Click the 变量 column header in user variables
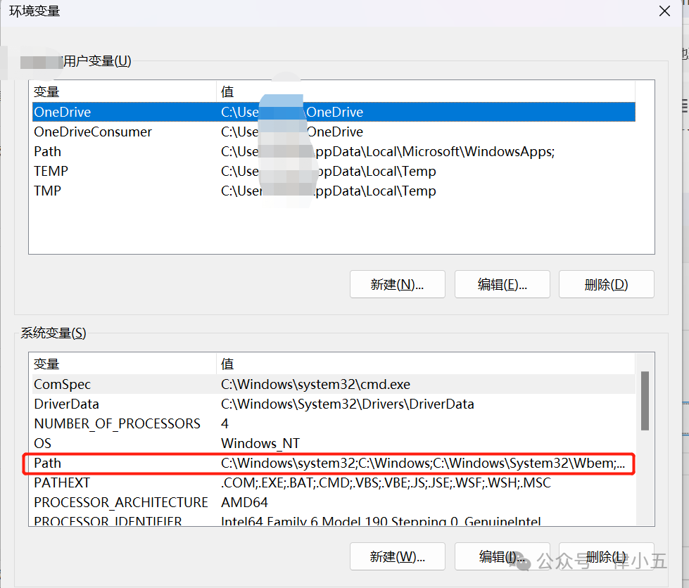The height and width of the screenshot is (588, 689). [x=124, y=91]
